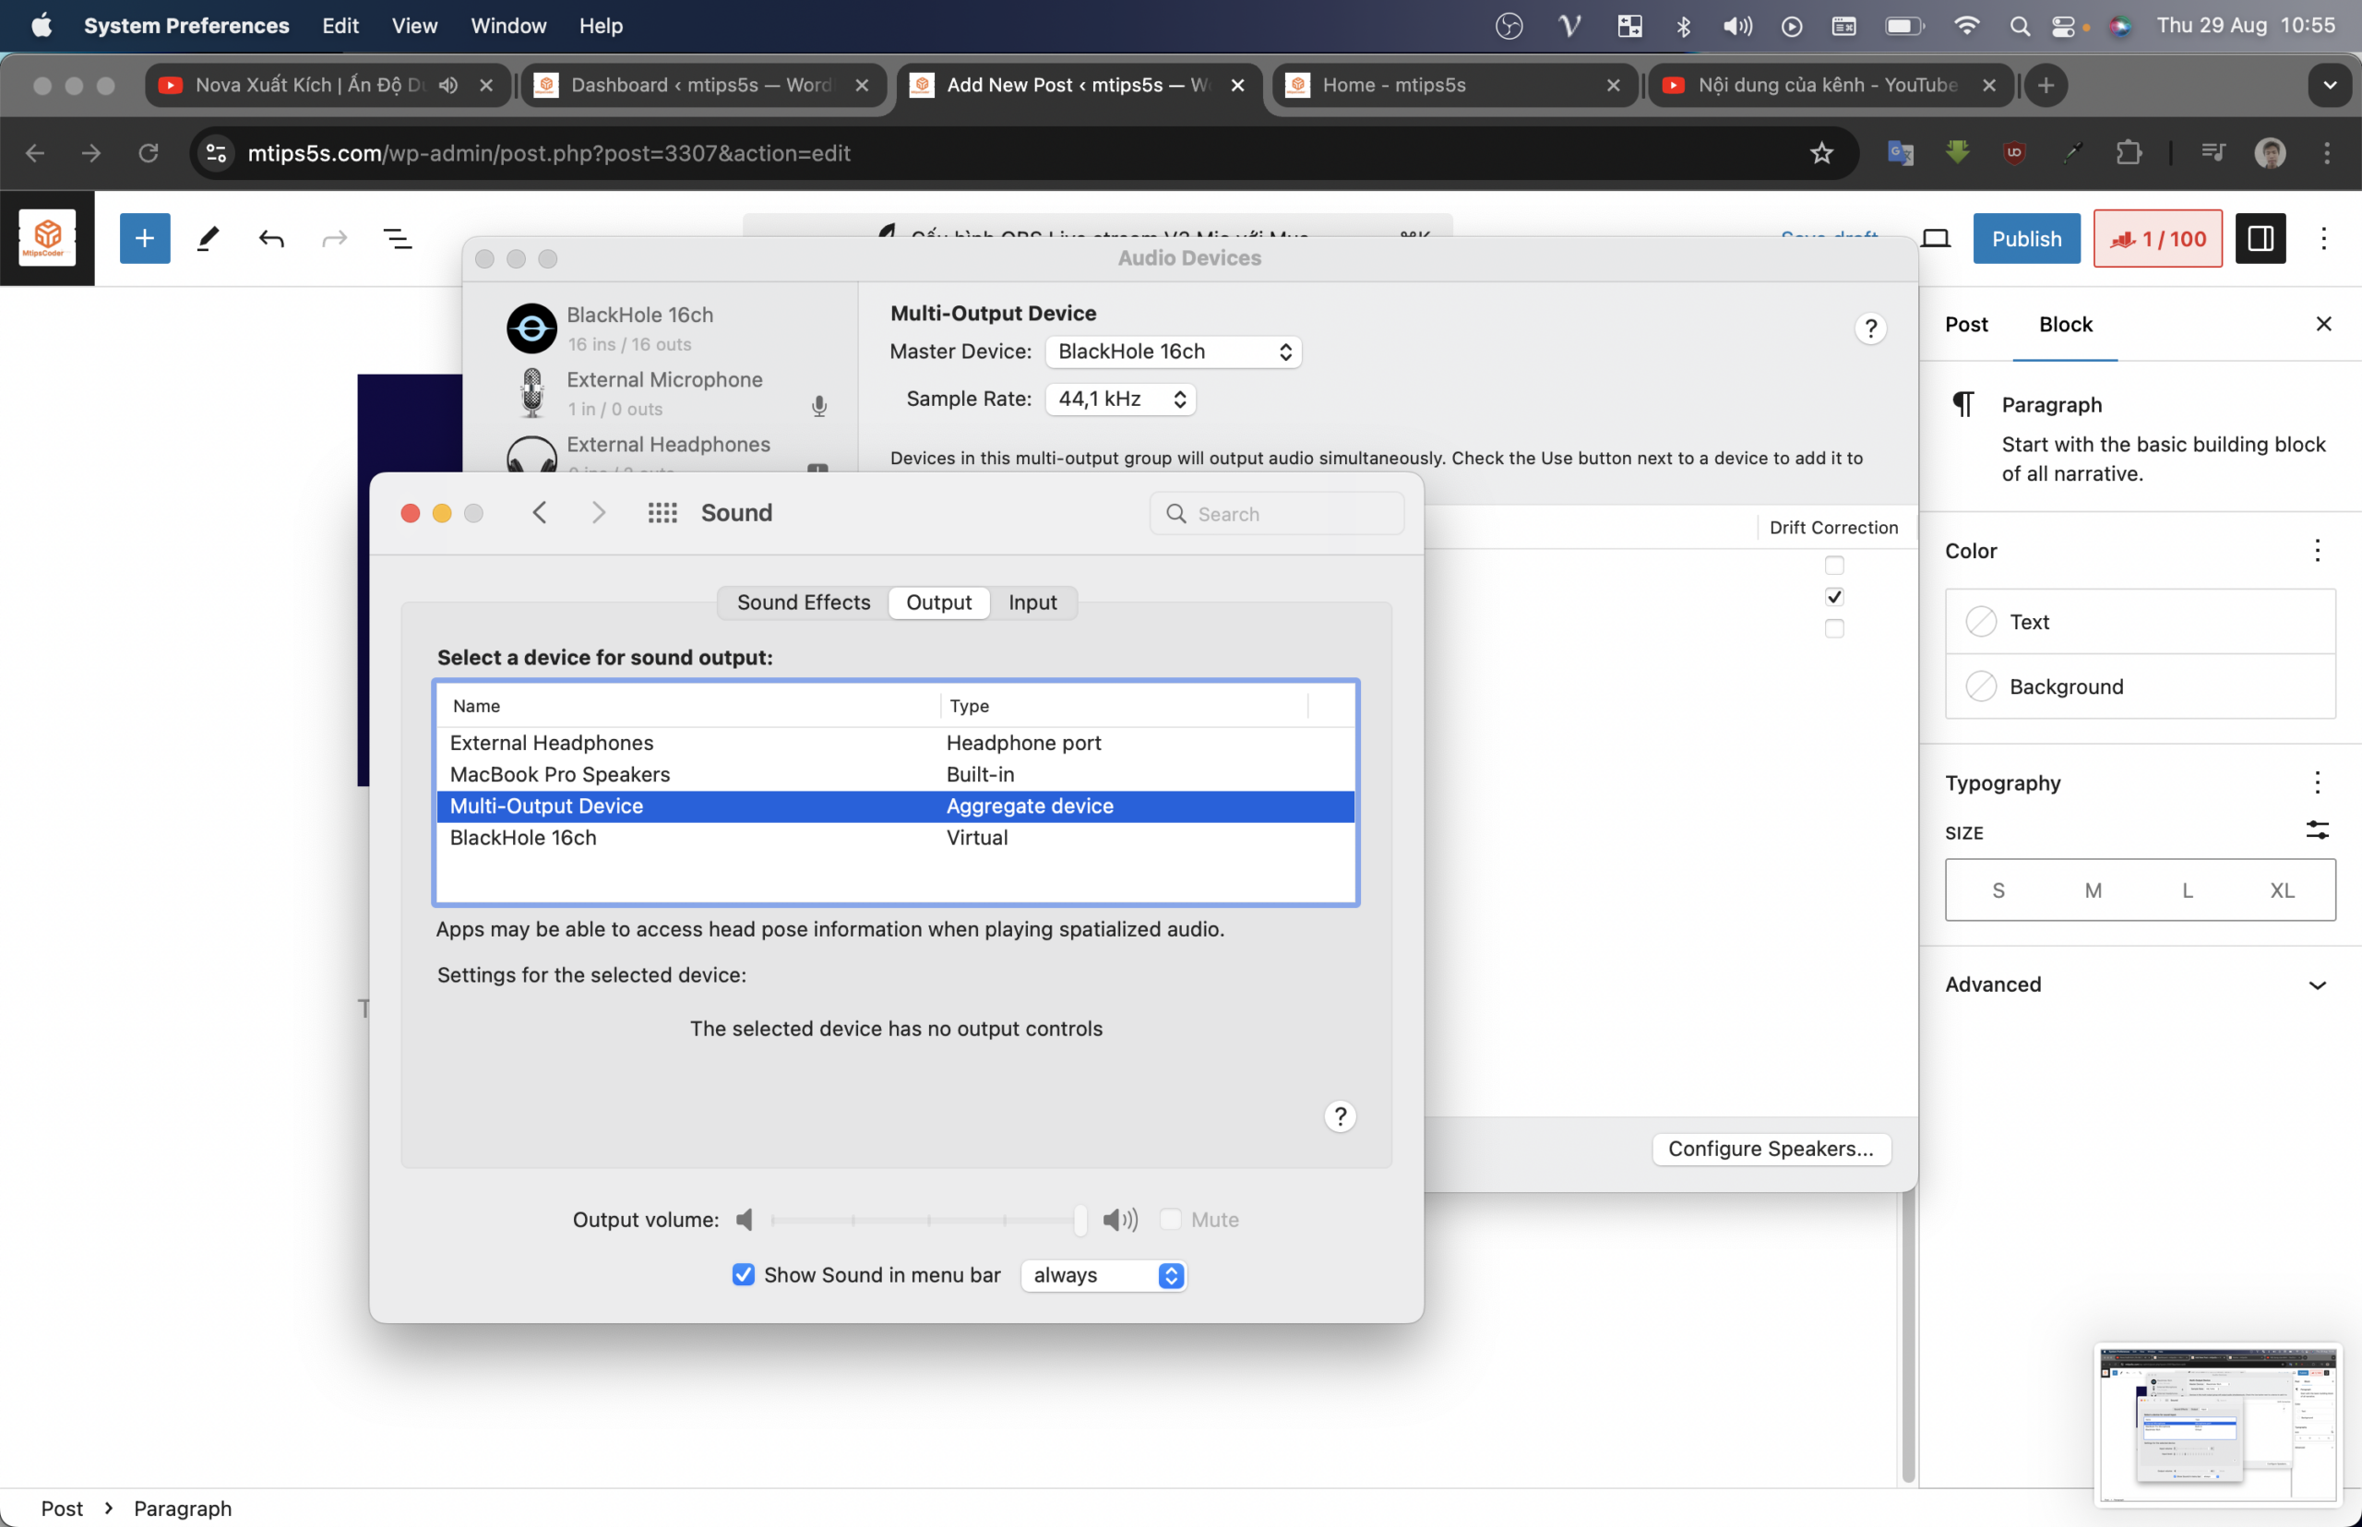Image resolution: width=2362 pixels, height=1527 pixels.
Task: Click the Search field in Sound preferences
Action: tap(1276, 514)
